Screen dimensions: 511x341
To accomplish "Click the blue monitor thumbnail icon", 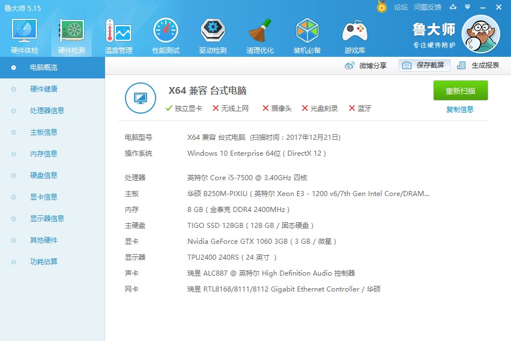I will tap(140, 98).
